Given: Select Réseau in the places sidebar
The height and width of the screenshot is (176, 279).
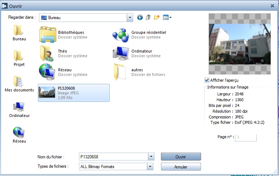Looking at the screenshot, I should [19, 135].
